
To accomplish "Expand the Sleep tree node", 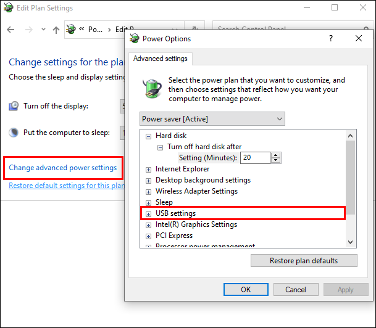I will [148, 202].
